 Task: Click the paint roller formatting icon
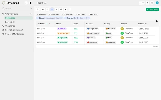[x=56, y=9]
